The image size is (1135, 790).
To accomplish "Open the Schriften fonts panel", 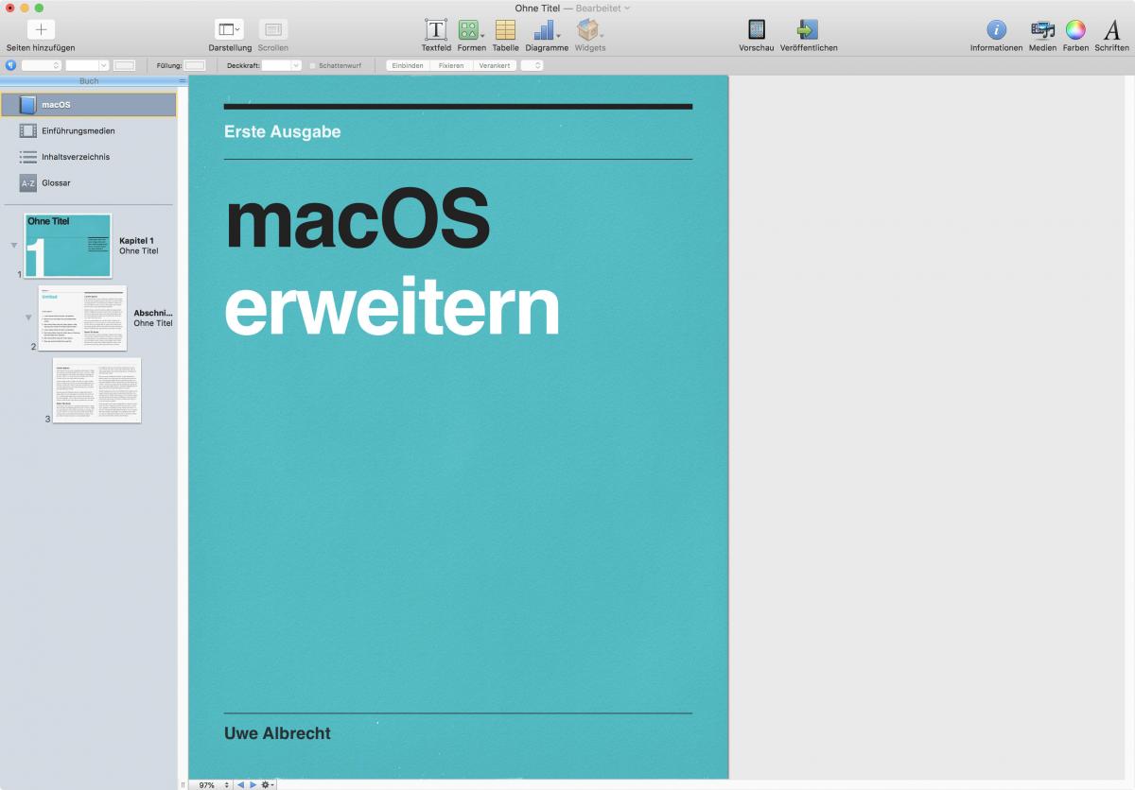I will (1111, 29).
